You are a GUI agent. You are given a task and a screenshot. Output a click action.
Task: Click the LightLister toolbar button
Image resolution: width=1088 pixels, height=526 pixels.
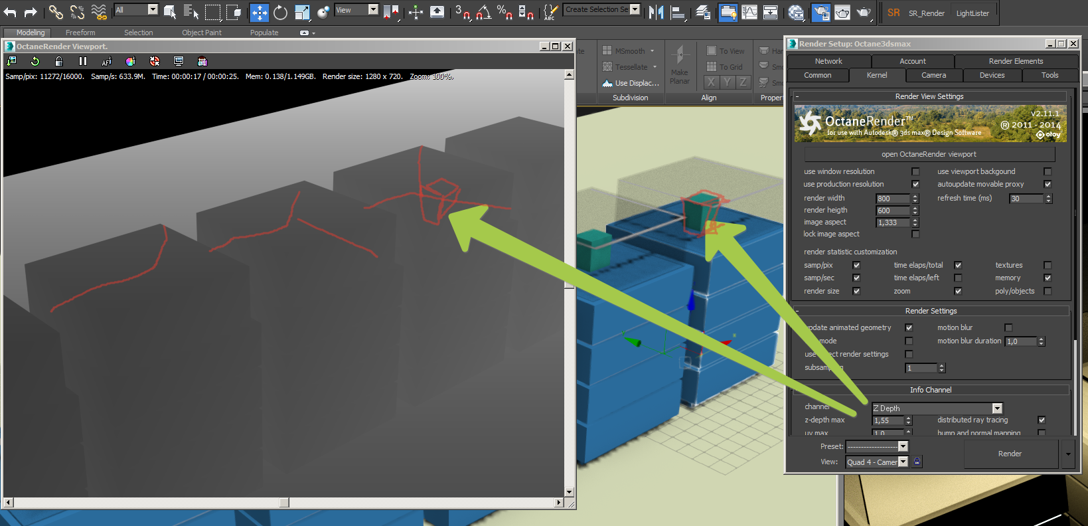(972, 13)
